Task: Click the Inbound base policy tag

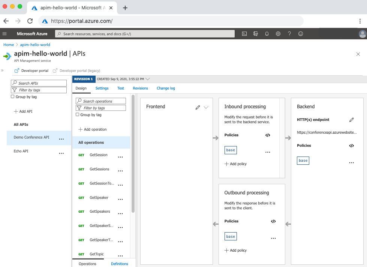Action: click(231, 150)
